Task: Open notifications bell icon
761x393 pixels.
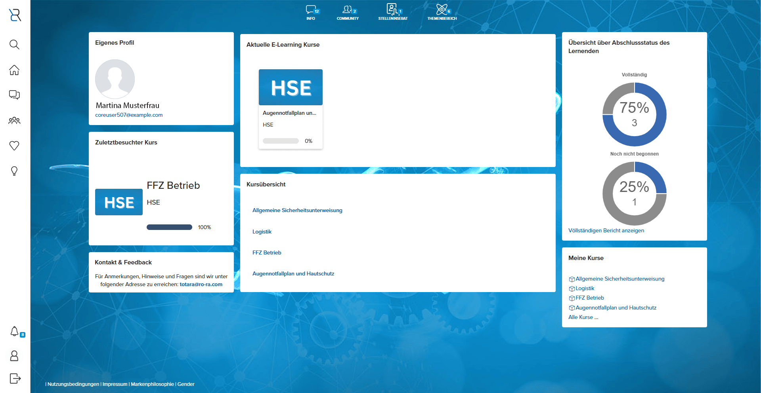Action: pos(15,331)
